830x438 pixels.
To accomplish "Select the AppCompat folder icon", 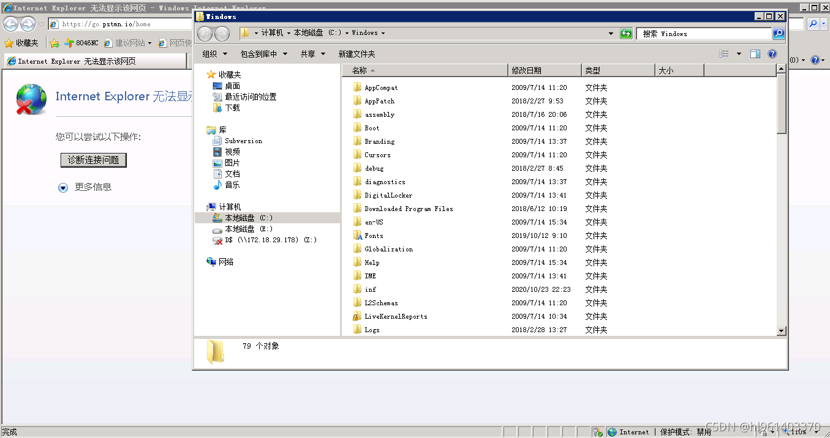I will pos(358,87).
